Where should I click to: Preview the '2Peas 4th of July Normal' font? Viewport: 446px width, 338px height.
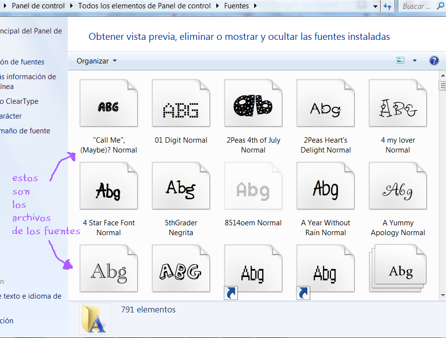point(253,103)
